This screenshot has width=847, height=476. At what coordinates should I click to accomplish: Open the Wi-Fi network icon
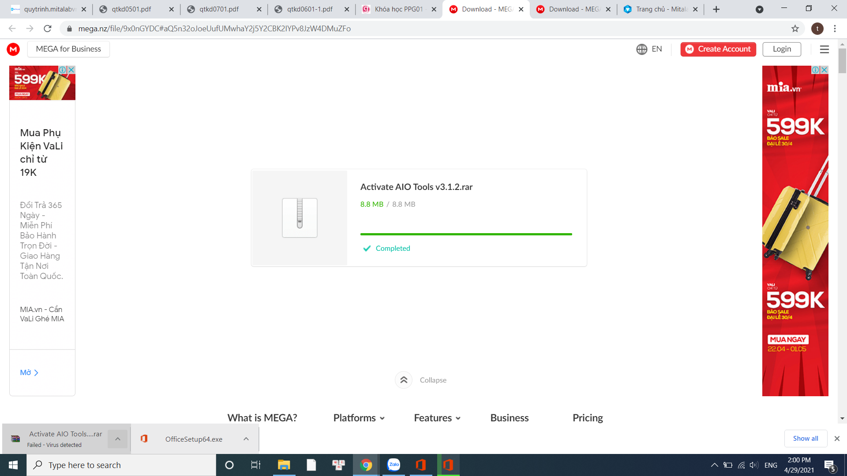click(x=741, y=465)
